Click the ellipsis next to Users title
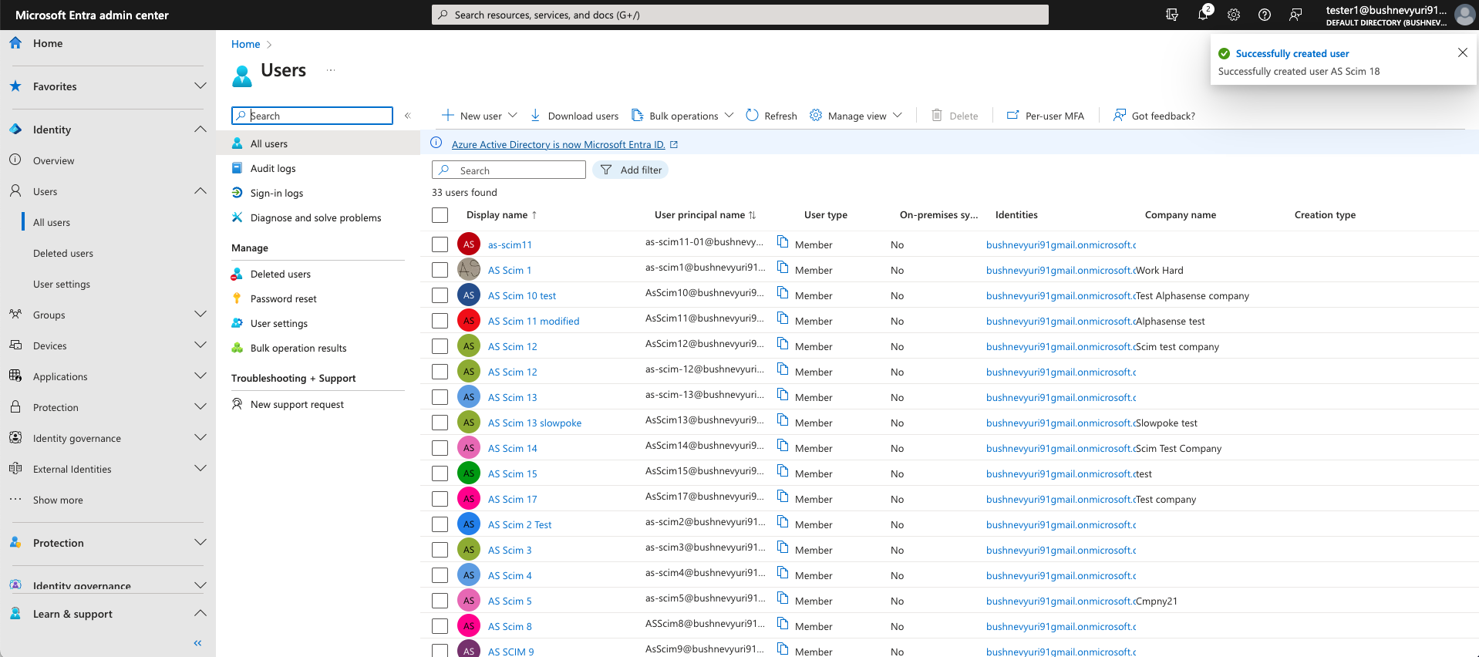 pyautogui.click(x=331, y=70)
